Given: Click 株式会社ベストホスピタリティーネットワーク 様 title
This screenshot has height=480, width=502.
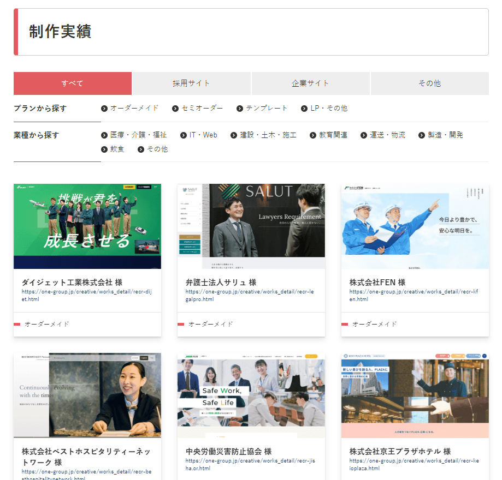Looking at the screenshot, I should 86,457.
